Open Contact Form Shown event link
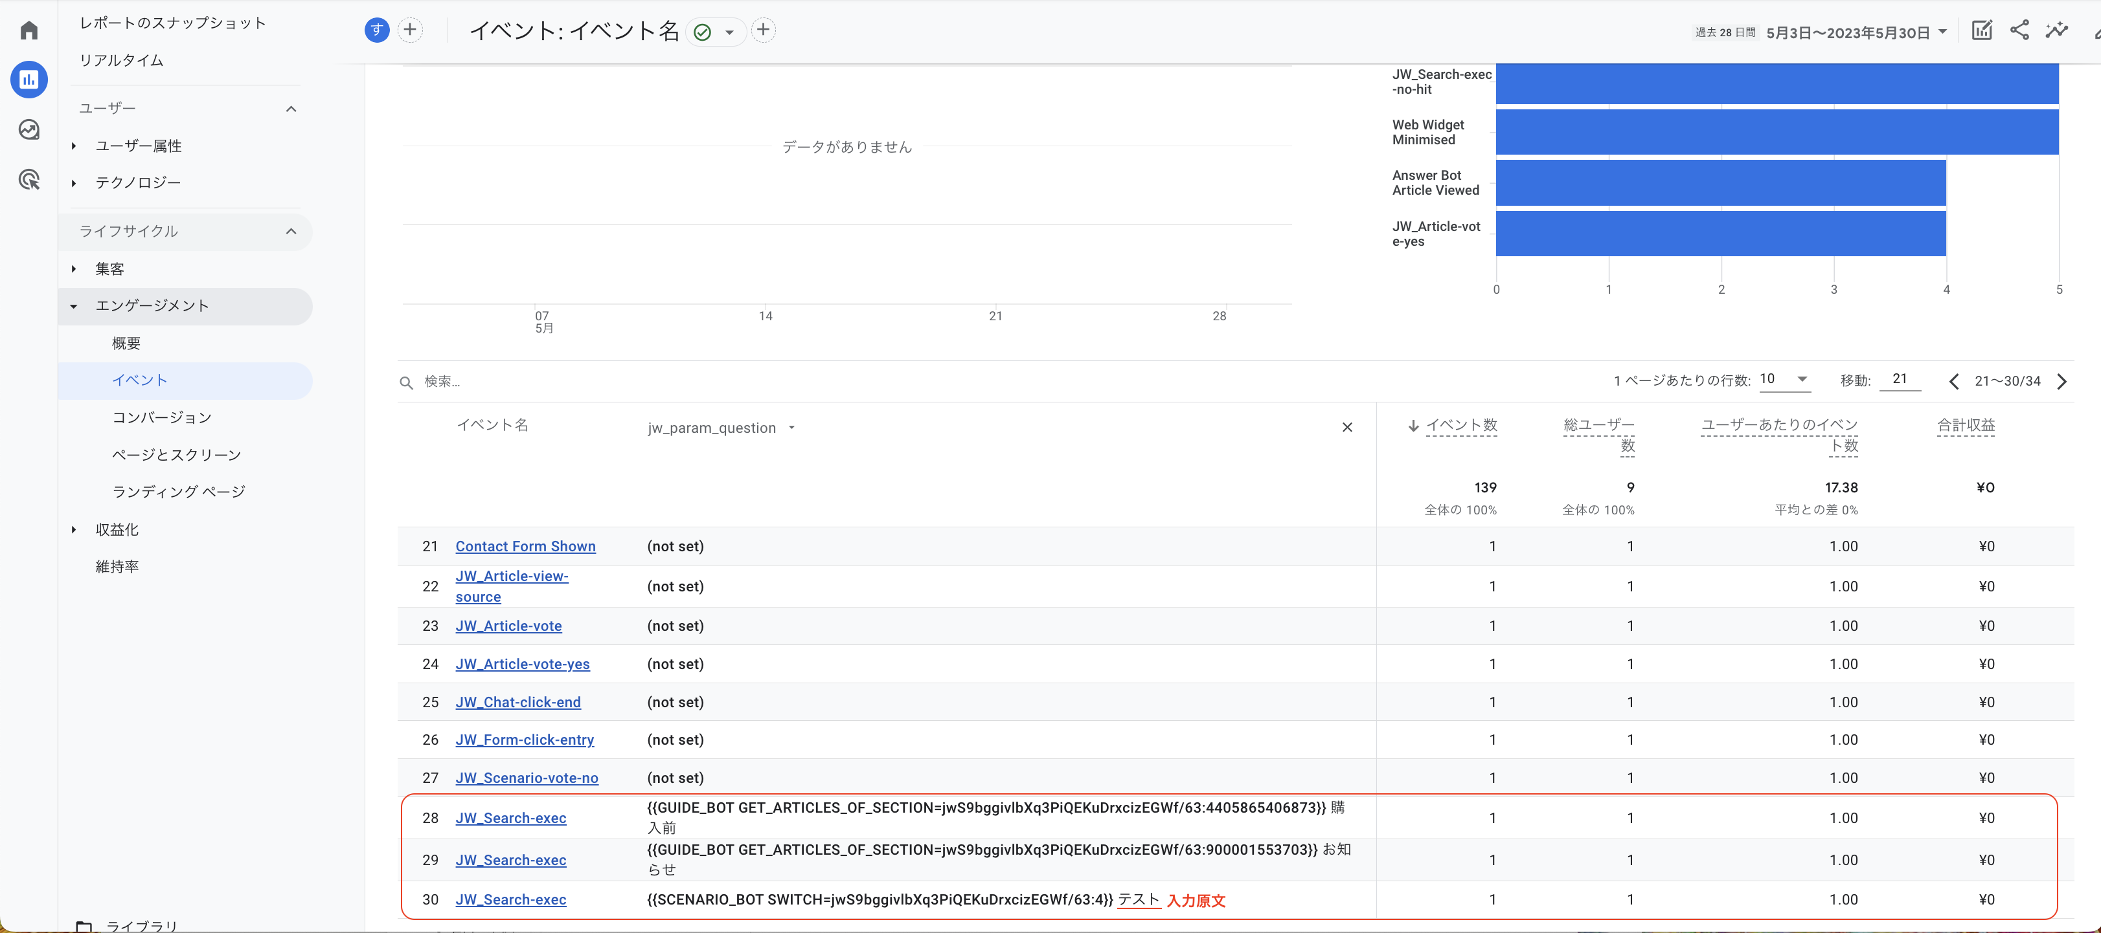This screenshot has width=2101, height=933. (x=525, y=546)
